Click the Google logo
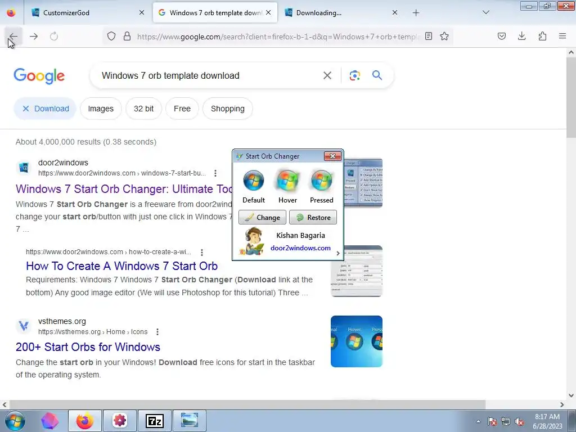 39,76
